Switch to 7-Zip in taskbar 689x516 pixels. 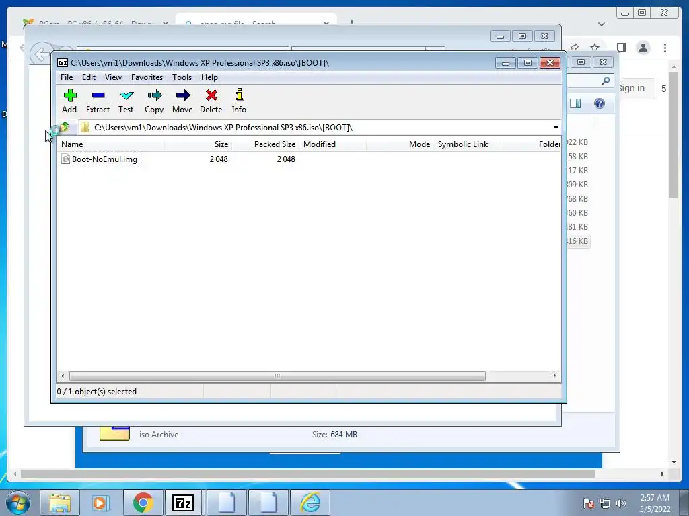click(x=183, y=503)
